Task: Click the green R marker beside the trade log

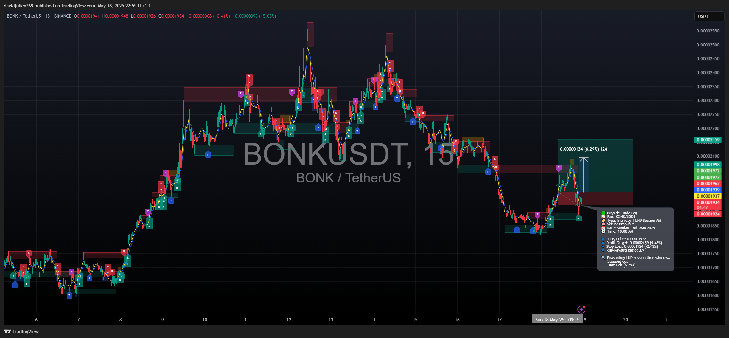Action: coord(579,218)
